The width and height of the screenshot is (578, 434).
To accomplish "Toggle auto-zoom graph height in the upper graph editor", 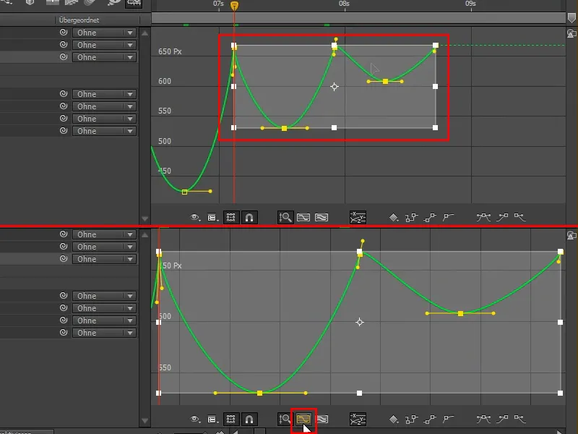I will point(285,218).
